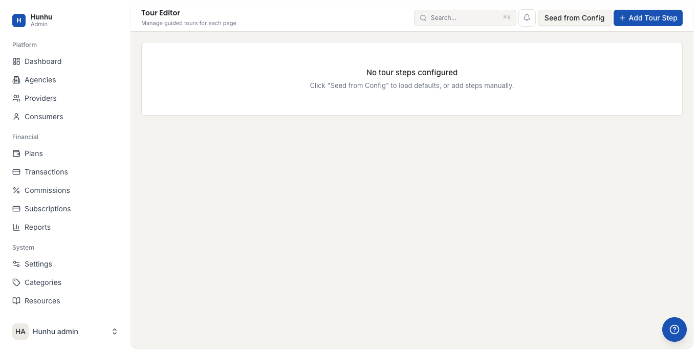This screenshot has width=697, height=352.
Task: Click the Agencies building icon
Action: point(16,80)
